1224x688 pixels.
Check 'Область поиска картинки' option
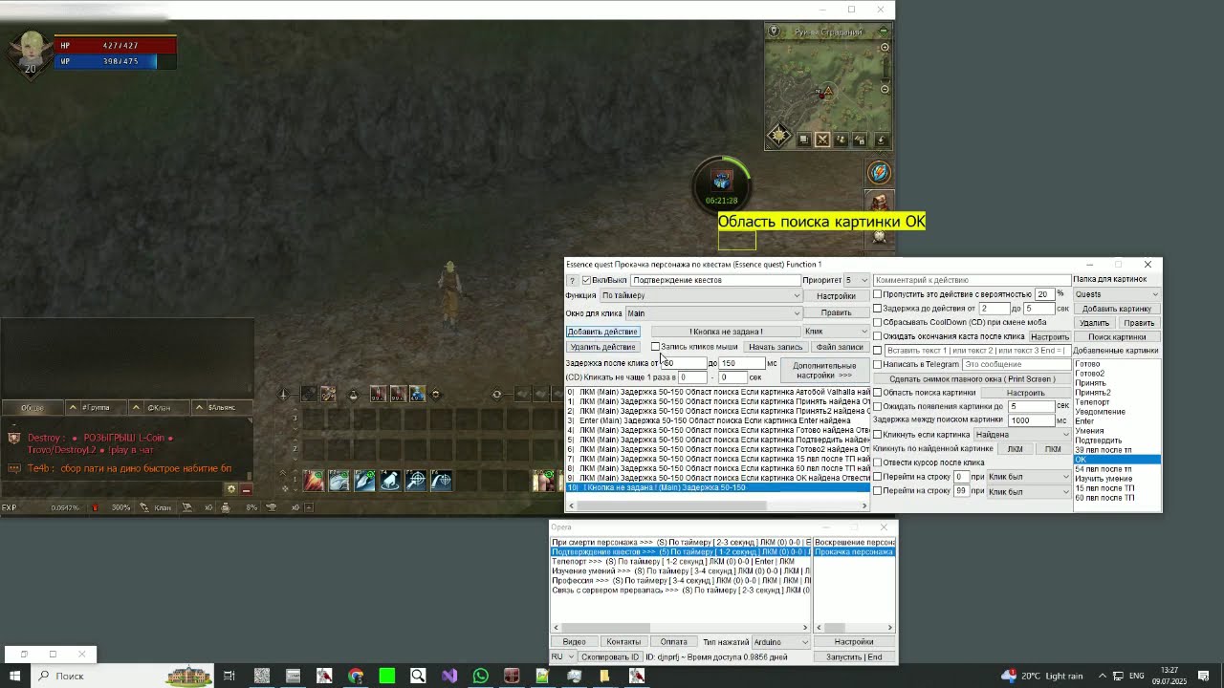tap(878, 393)
